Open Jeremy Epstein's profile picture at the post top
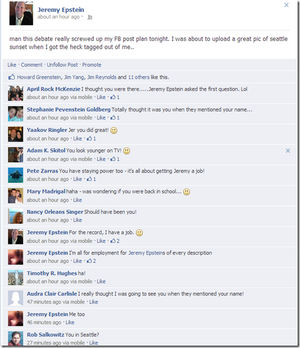The width and height of the screenshot is (300, 348). click(x=21, y=13)
